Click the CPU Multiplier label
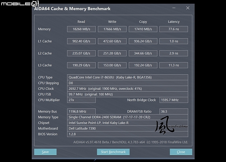226x162 pixels. coord(49,100)
